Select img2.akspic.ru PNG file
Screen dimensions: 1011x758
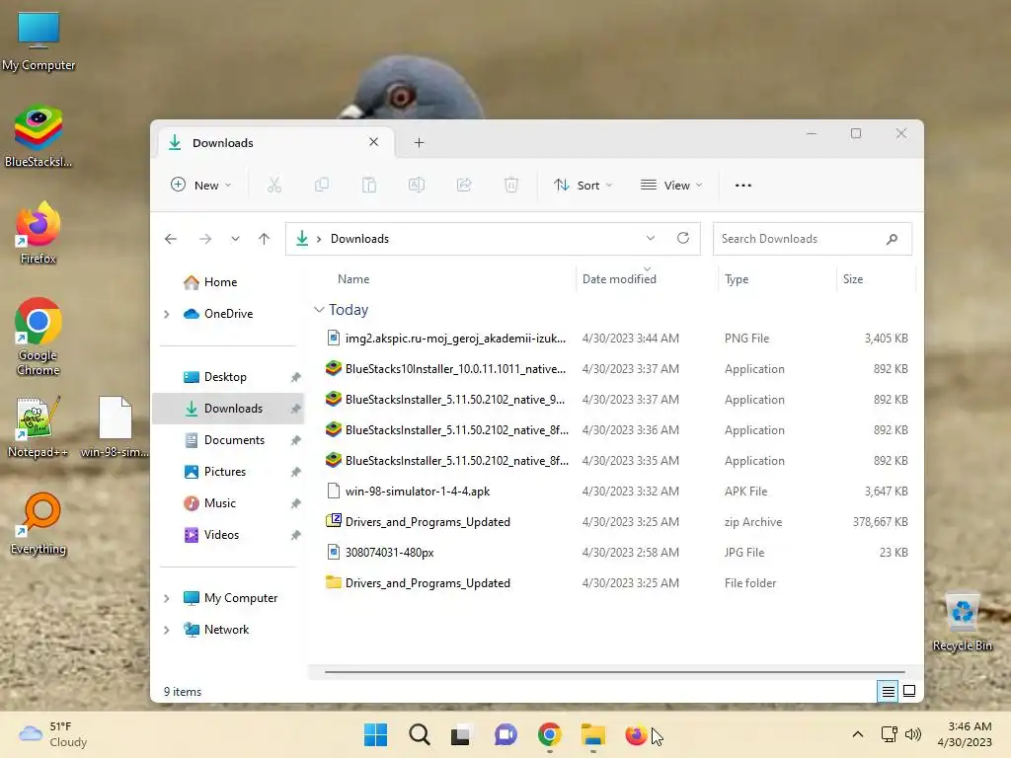coord(616,339)
